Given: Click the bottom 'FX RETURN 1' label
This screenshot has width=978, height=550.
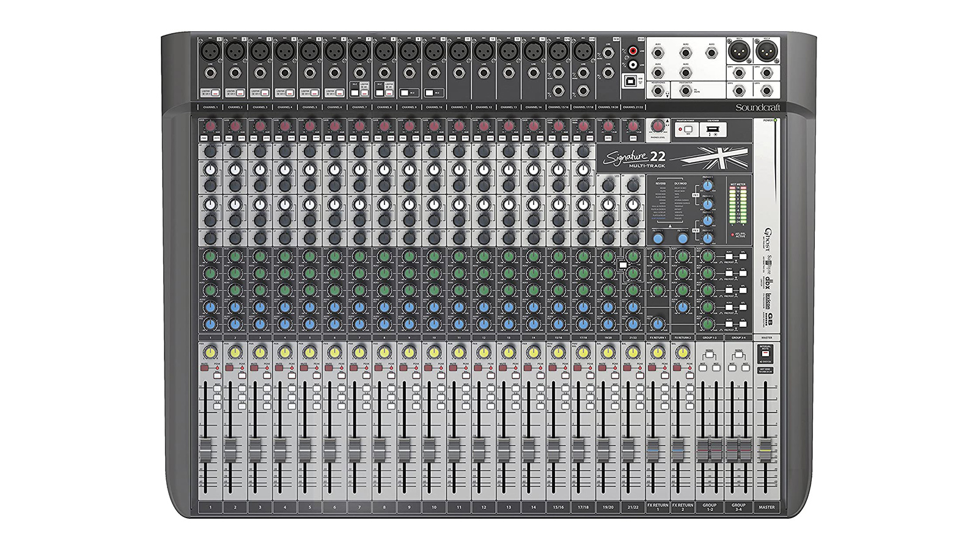Looking at the screenshot, I should click(658, 507).
